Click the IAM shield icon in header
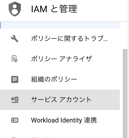 tap(15, 9)
